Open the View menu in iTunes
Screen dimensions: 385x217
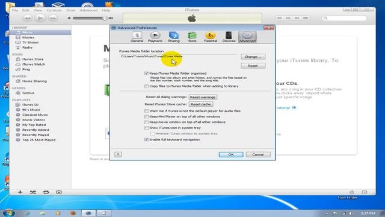coord(38,10)
